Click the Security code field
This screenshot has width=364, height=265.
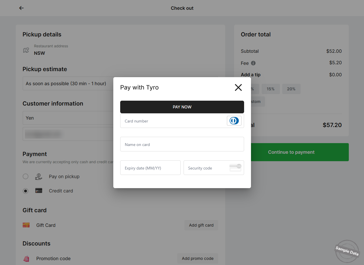214,168
